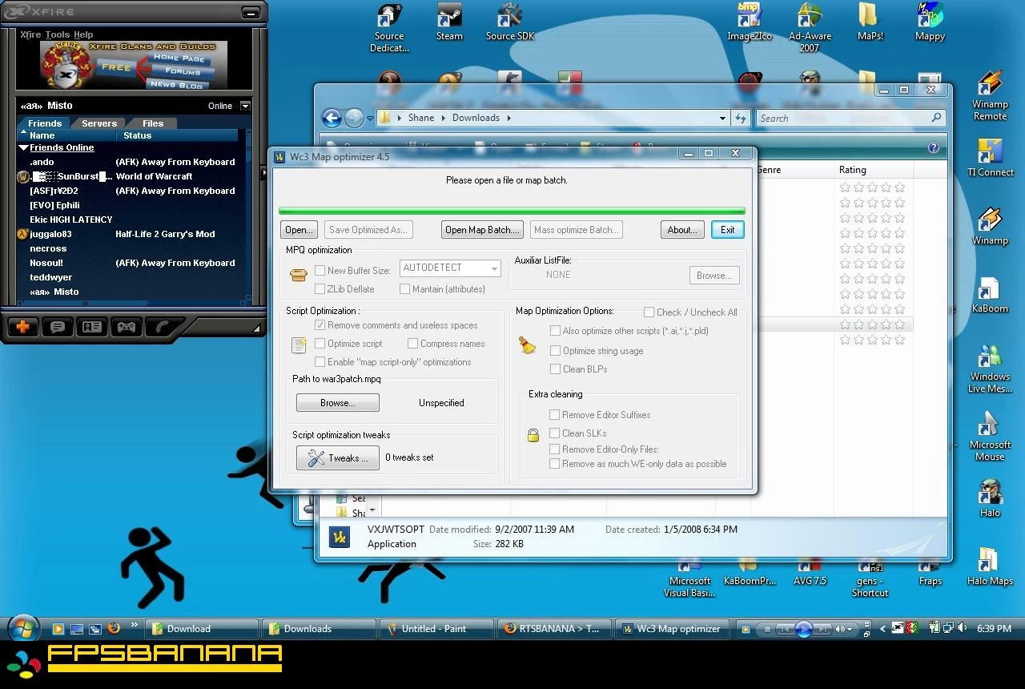This screenshot has height=689, width=1025.
Task: Open the recent pages arrow beside Explorer Forward
Action: pos(370,119)
